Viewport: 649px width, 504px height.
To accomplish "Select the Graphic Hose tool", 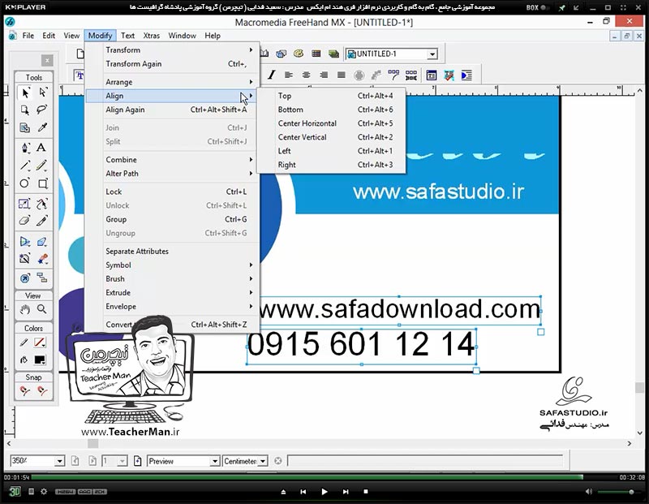I will (x=42, y=259).
